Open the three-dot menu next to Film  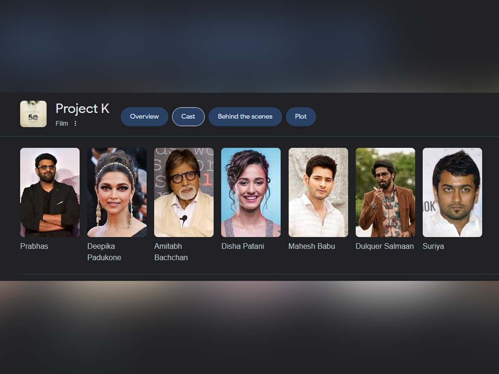tap(75, 123)
